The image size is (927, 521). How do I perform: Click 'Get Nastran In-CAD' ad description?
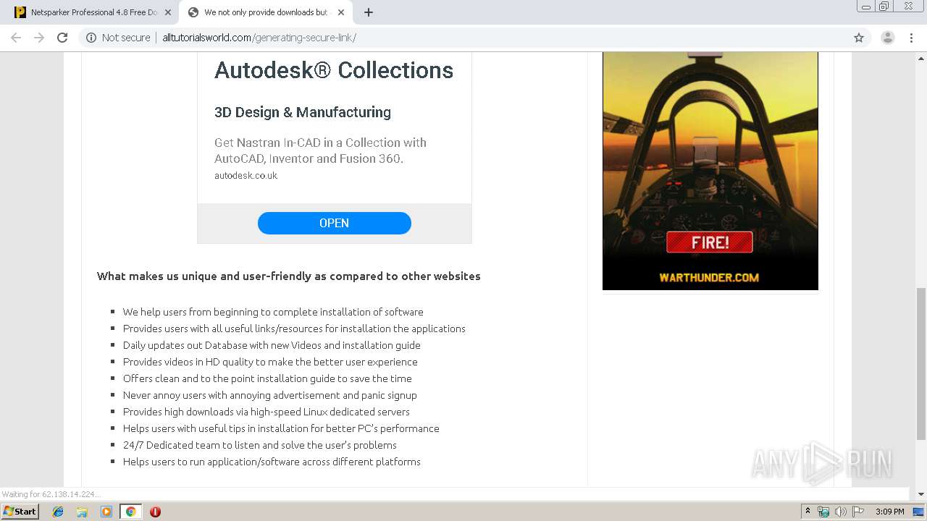(320, 151)
